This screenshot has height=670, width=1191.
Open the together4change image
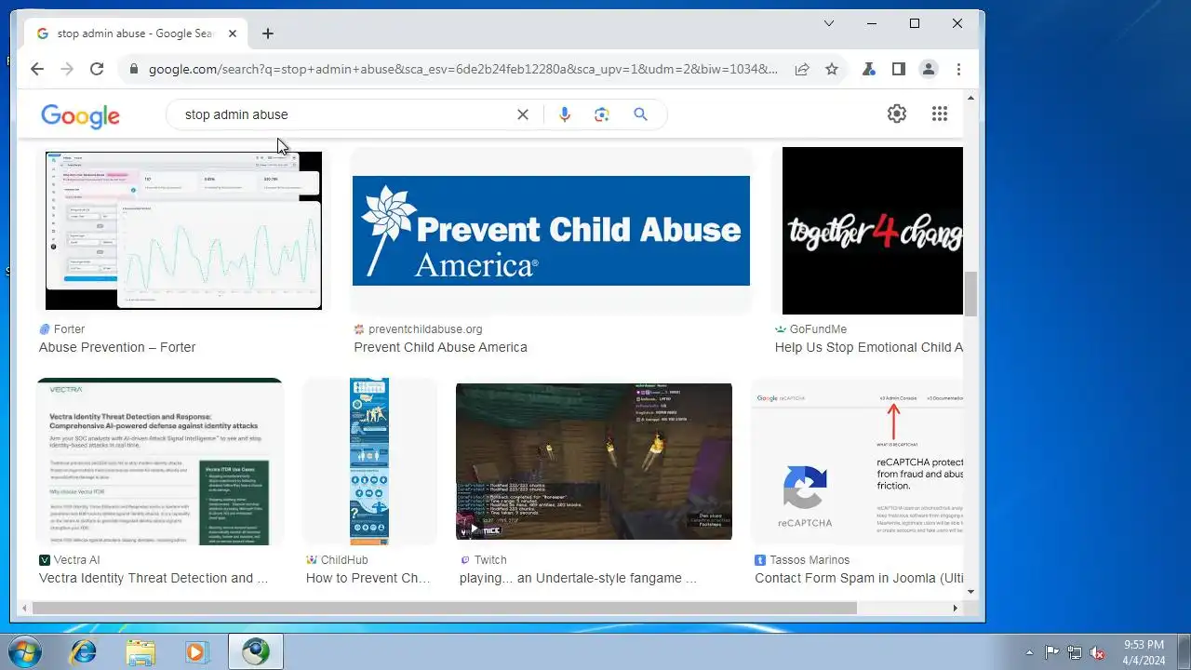tap(873, 231)
